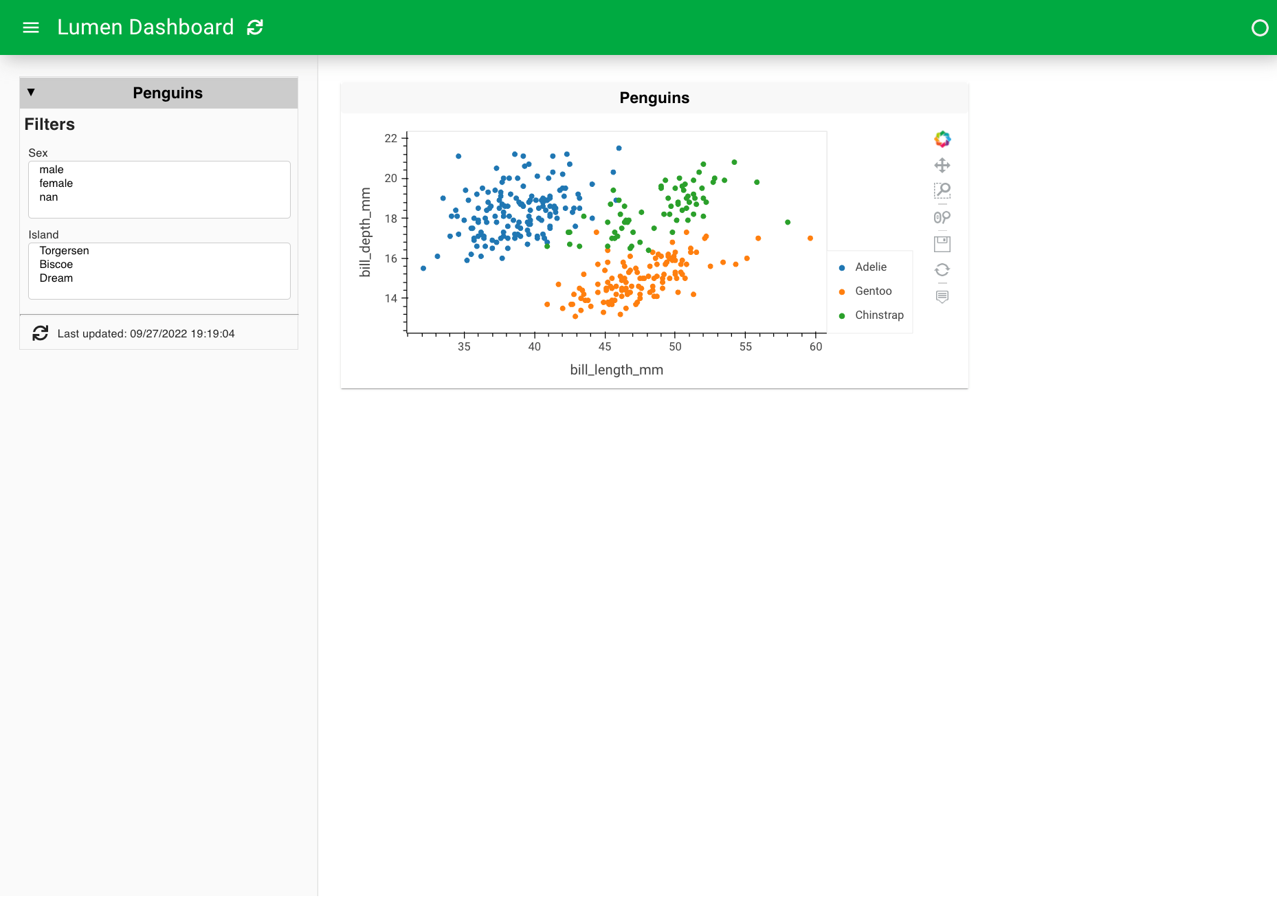
Task: Pick 'Dream' from the Island list
Action: point(56,278)
